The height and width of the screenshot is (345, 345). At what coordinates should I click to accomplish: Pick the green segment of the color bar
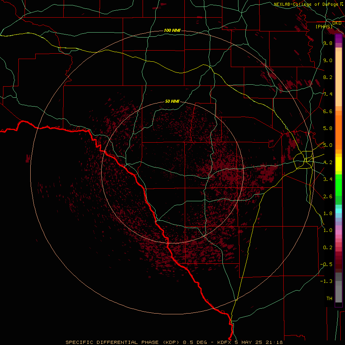[x=338, y=189]
